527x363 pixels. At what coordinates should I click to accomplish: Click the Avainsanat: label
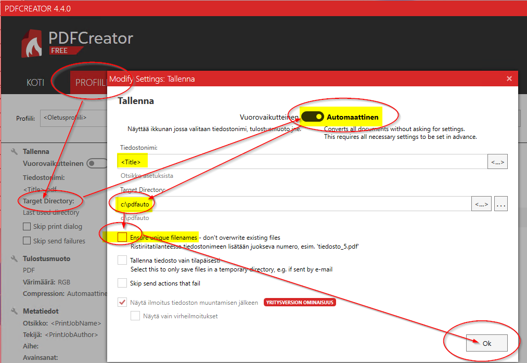pyautogui.click(x=41, y=357)
